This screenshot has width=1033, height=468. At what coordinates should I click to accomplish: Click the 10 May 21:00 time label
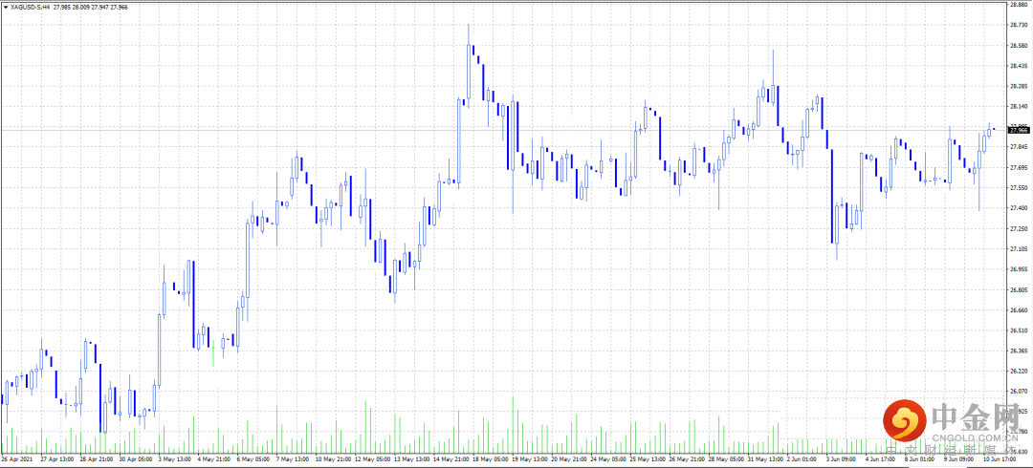click(333, 457)
